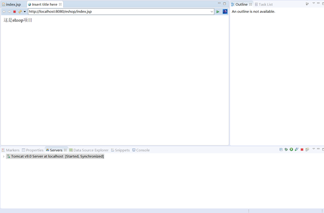Minimize the Servers panel
The image size is (324, 213).
point(318,149)
